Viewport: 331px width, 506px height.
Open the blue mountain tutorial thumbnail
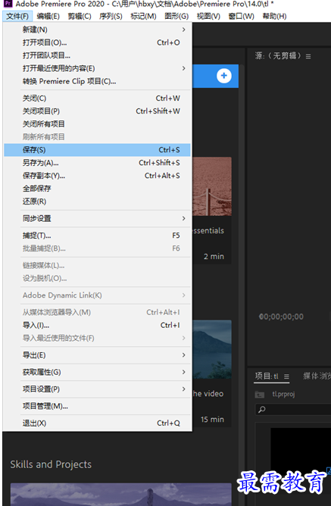[x=212, y=349]
